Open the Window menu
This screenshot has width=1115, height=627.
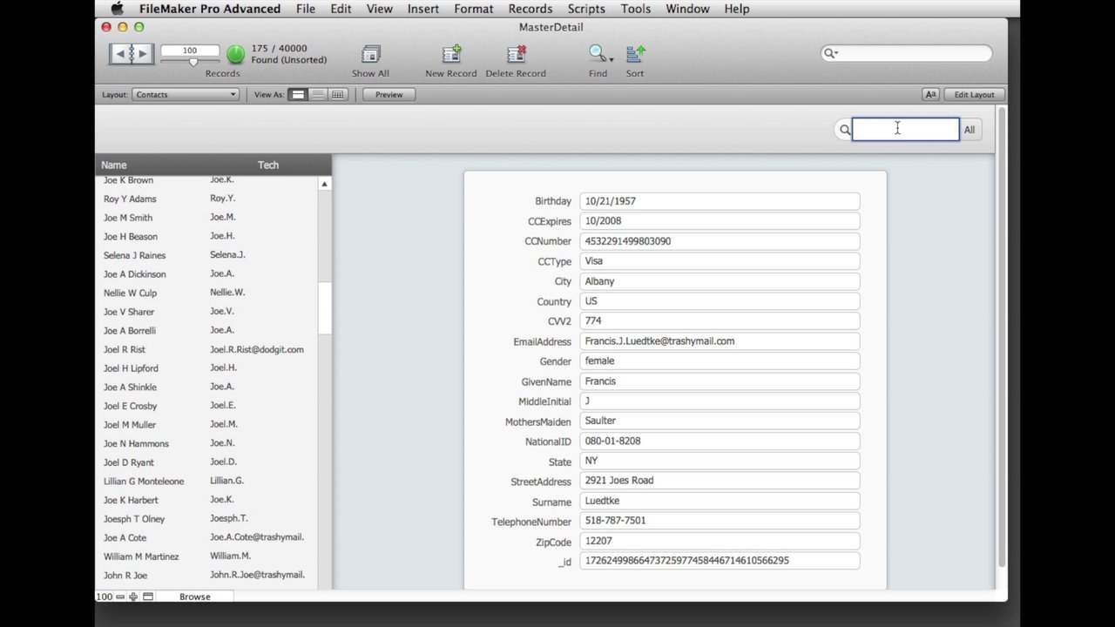pyautogui.click(x=687, y=9)
